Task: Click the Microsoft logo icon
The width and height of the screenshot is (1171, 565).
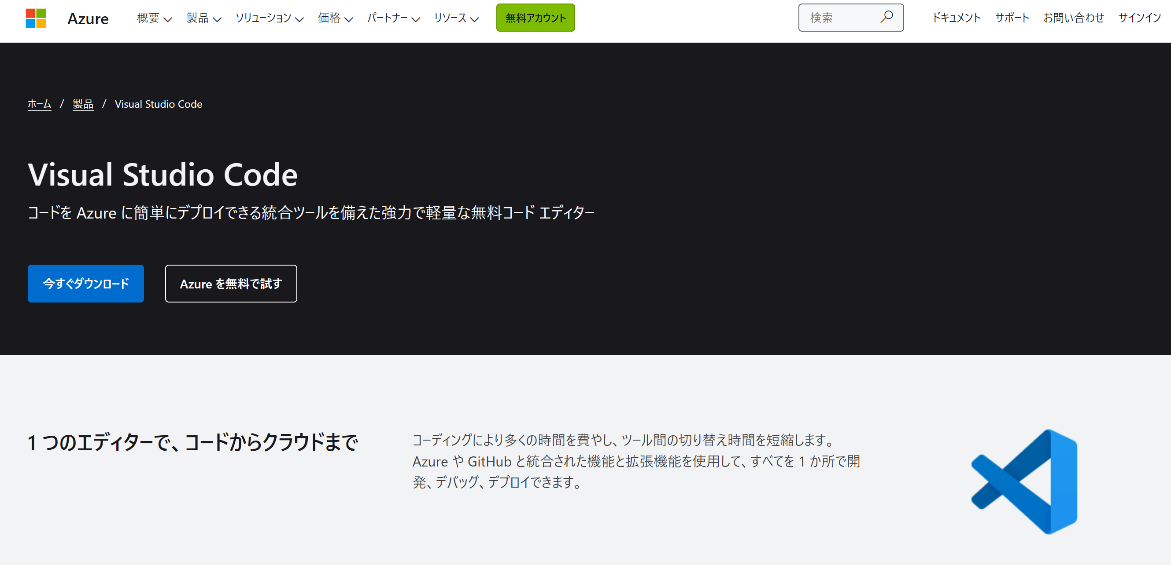Action: pyautogui.click(x=36, y=18)
